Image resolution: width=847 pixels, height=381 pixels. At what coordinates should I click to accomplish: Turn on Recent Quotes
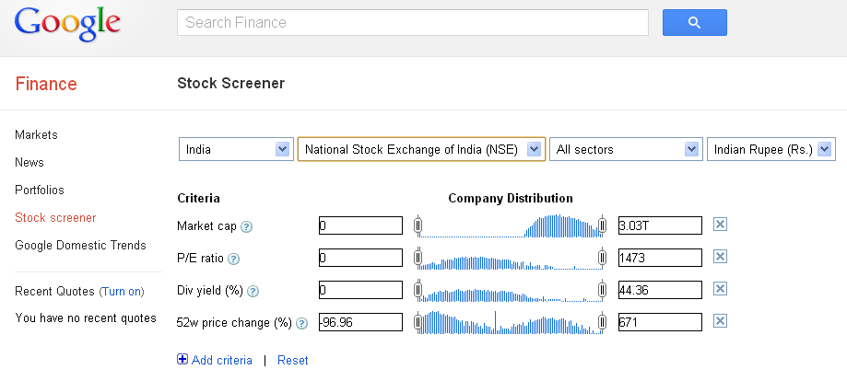122,291
